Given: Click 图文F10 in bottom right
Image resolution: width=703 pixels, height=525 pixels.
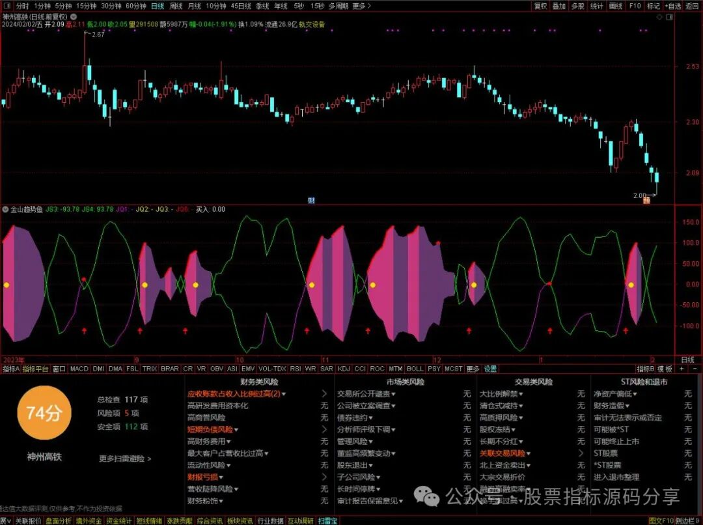Looking at the screenshot, I should click(662, 520).
